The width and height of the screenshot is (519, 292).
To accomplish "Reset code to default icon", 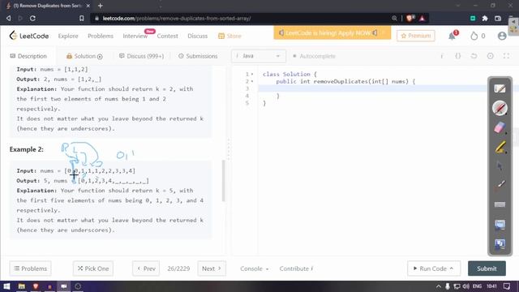I will (474, 56).
